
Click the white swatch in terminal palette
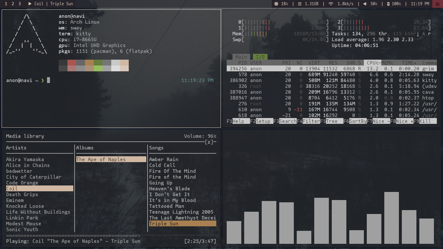[x=115, y=68]
